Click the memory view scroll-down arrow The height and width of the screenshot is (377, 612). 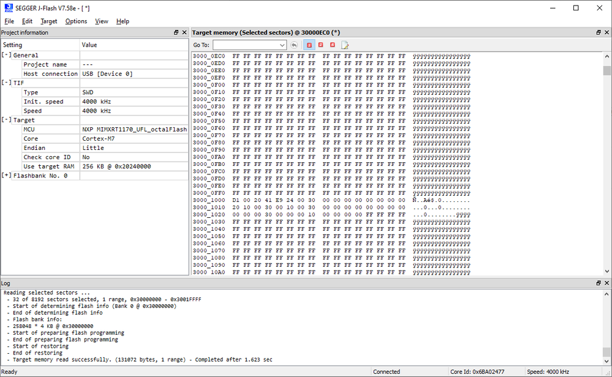click(607, 271)
